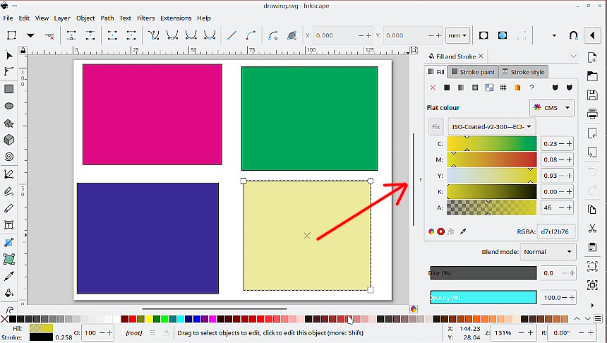Select the Star and Polygon tool
Screen dimensions: 607x343
tap(9, 123)
